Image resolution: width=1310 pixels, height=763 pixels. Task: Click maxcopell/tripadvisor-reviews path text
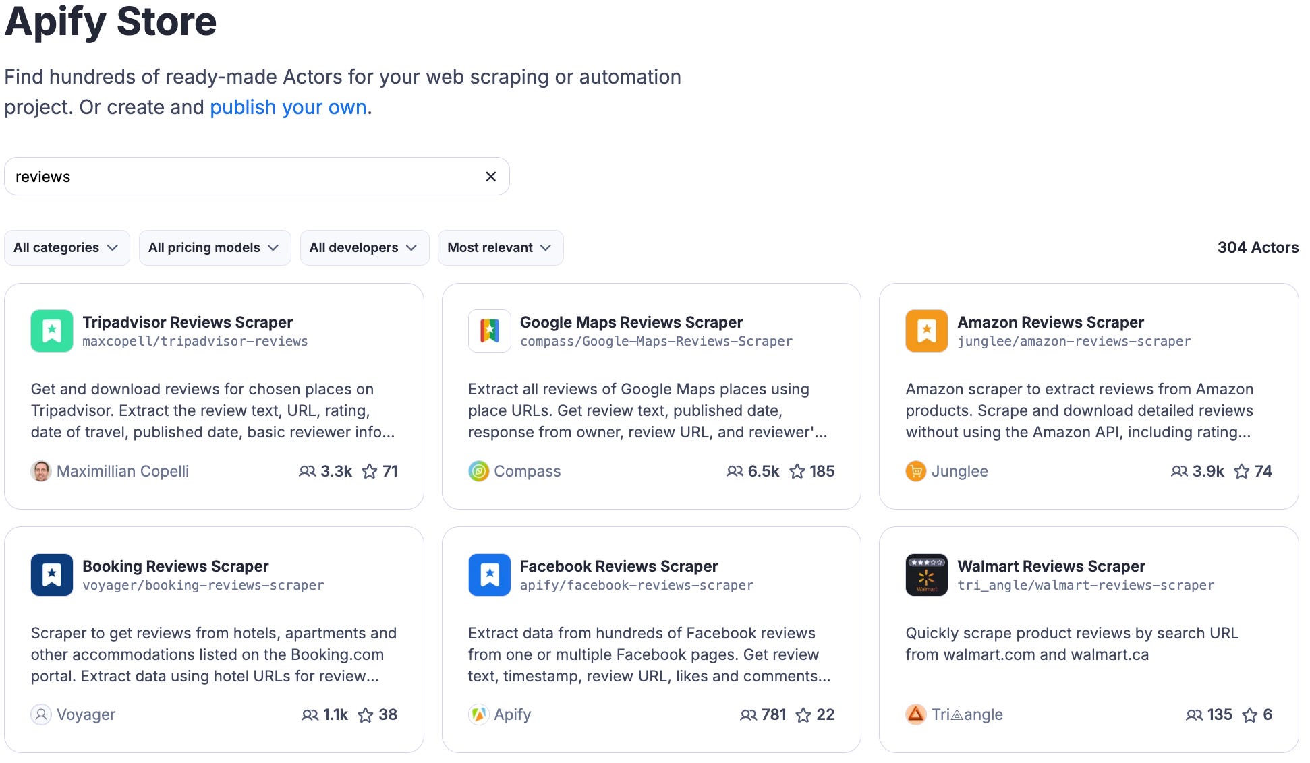click(195, 342)
